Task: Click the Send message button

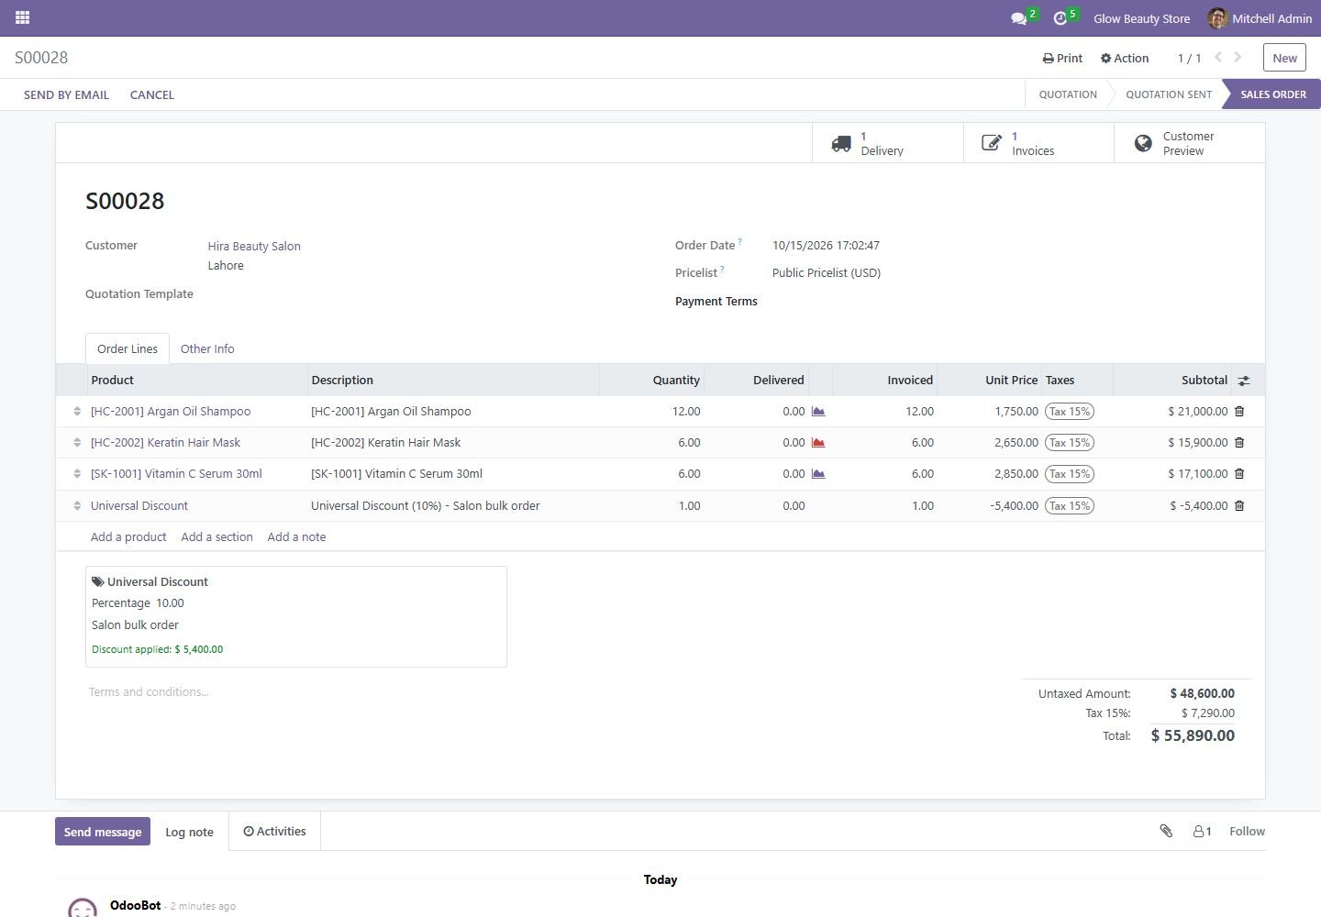Action: pos(103,832)
